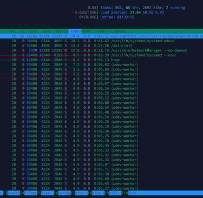Select the systemd --user process row
Image resolution: width=203 pixels, height=198 pixels.
pyautogui.click(x=101, y=55)
